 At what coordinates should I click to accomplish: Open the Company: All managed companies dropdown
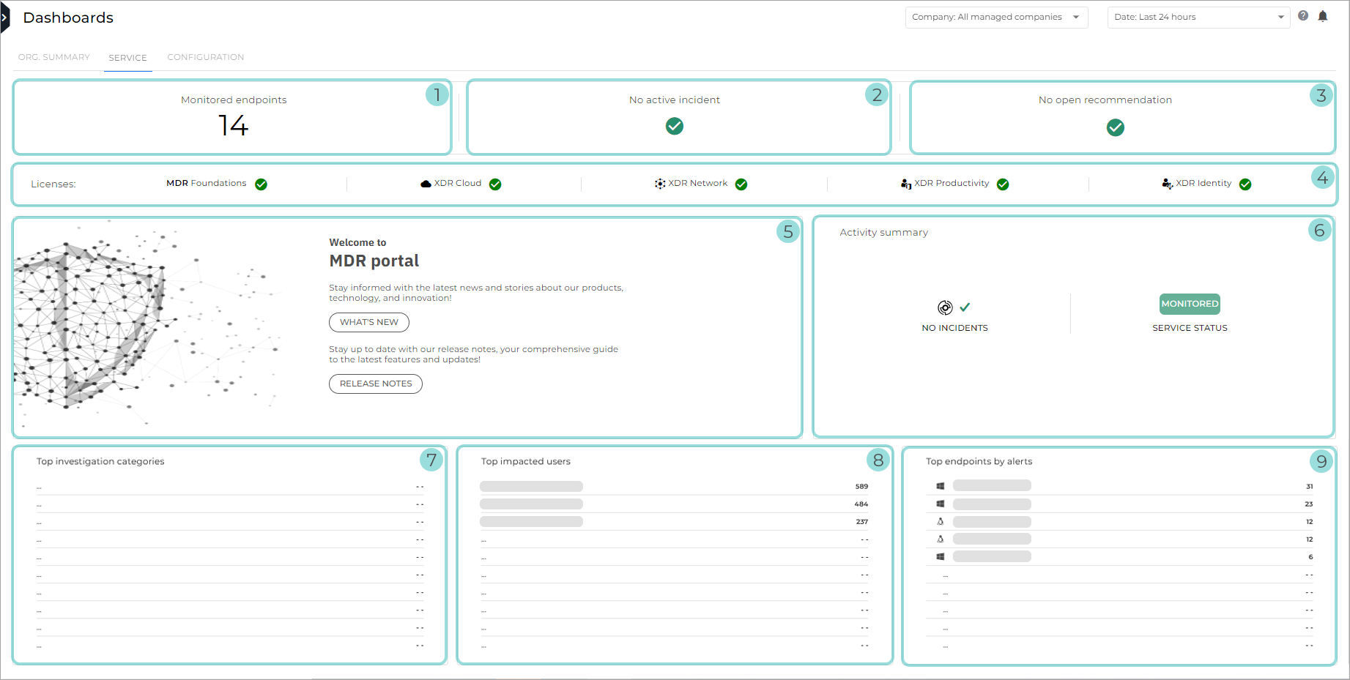point(996,17)
